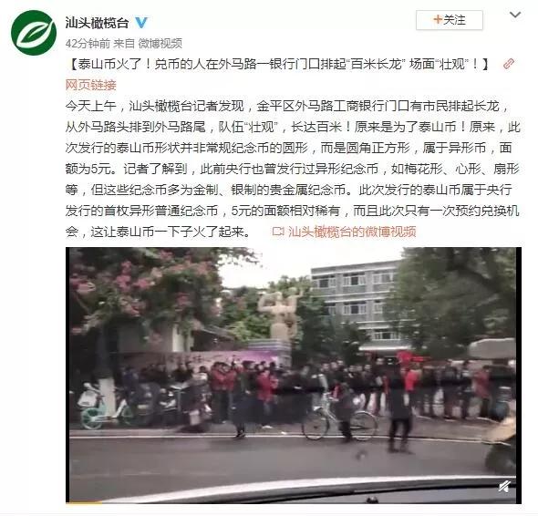Open the 汕头橄榄台 green leaf avatar
Screen dimensions: 538x516
(34, 33)
